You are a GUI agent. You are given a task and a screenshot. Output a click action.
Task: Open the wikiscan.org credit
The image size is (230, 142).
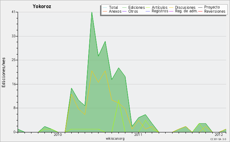click(115, 139)
